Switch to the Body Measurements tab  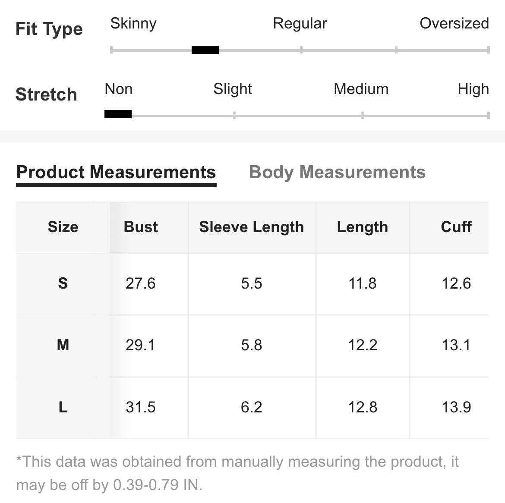pyautogui.click(x=337, y=172)
